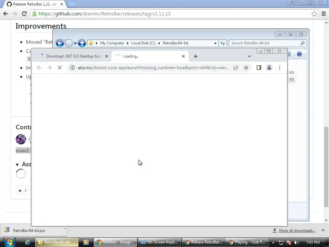Toggle the Chrome side panel
The width and height of the screenshot is (329, 247).
pos(259,68)
